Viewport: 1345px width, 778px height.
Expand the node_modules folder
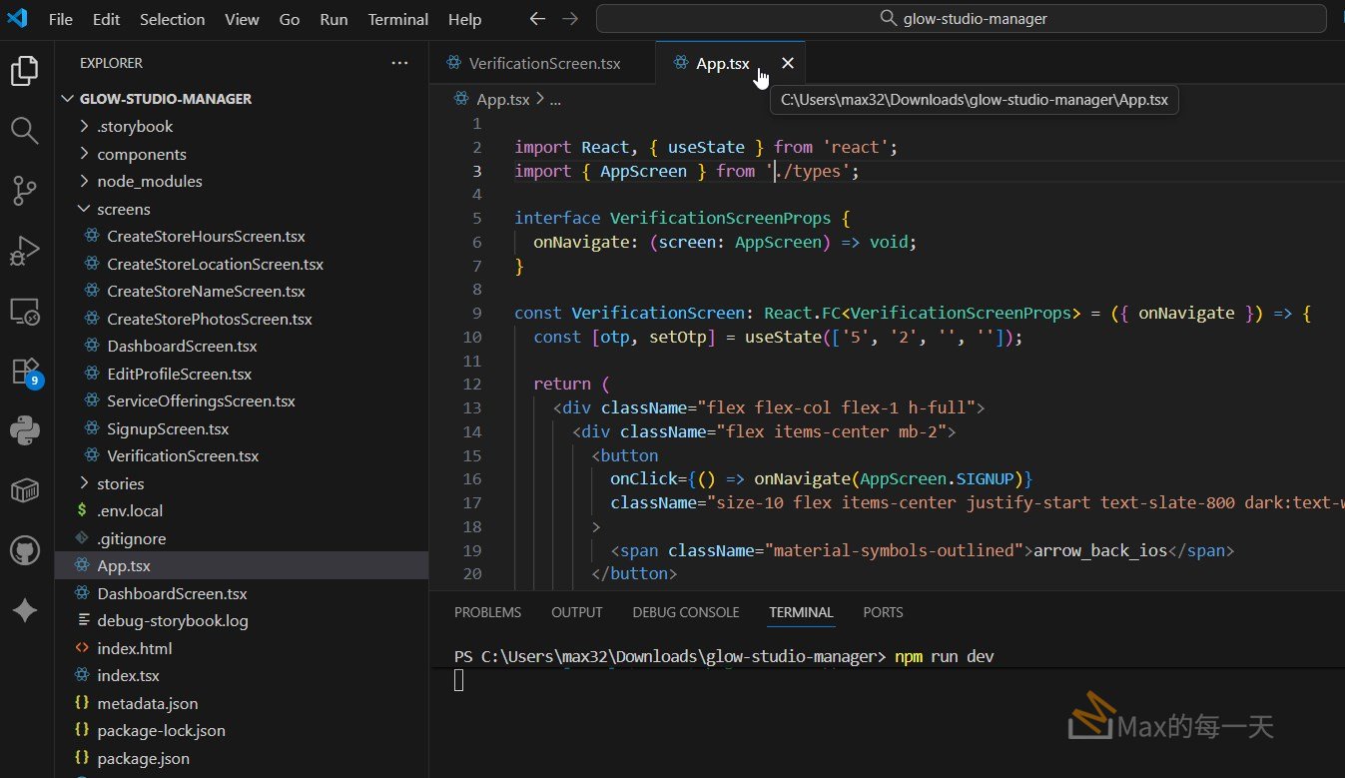tap(149, 181)
